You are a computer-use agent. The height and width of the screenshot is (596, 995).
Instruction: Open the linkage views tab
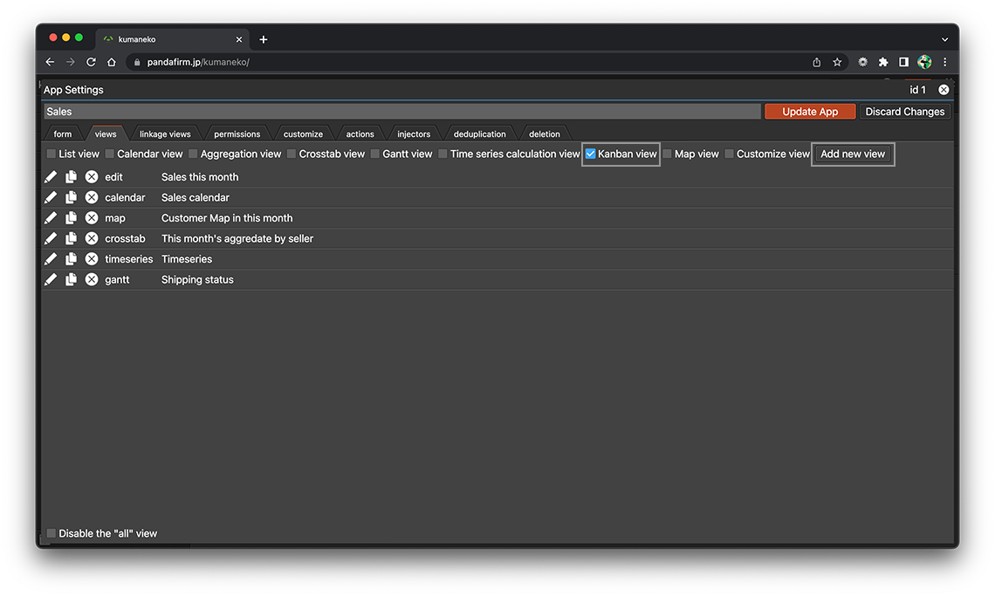click(x=165, y=134)
